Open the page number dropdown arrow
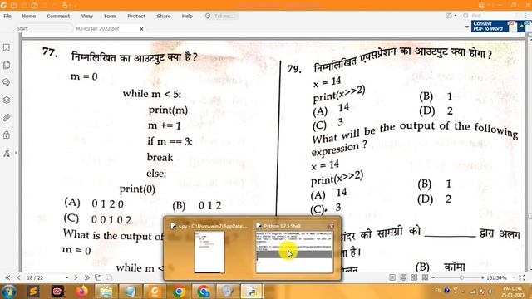 point(67,277)
